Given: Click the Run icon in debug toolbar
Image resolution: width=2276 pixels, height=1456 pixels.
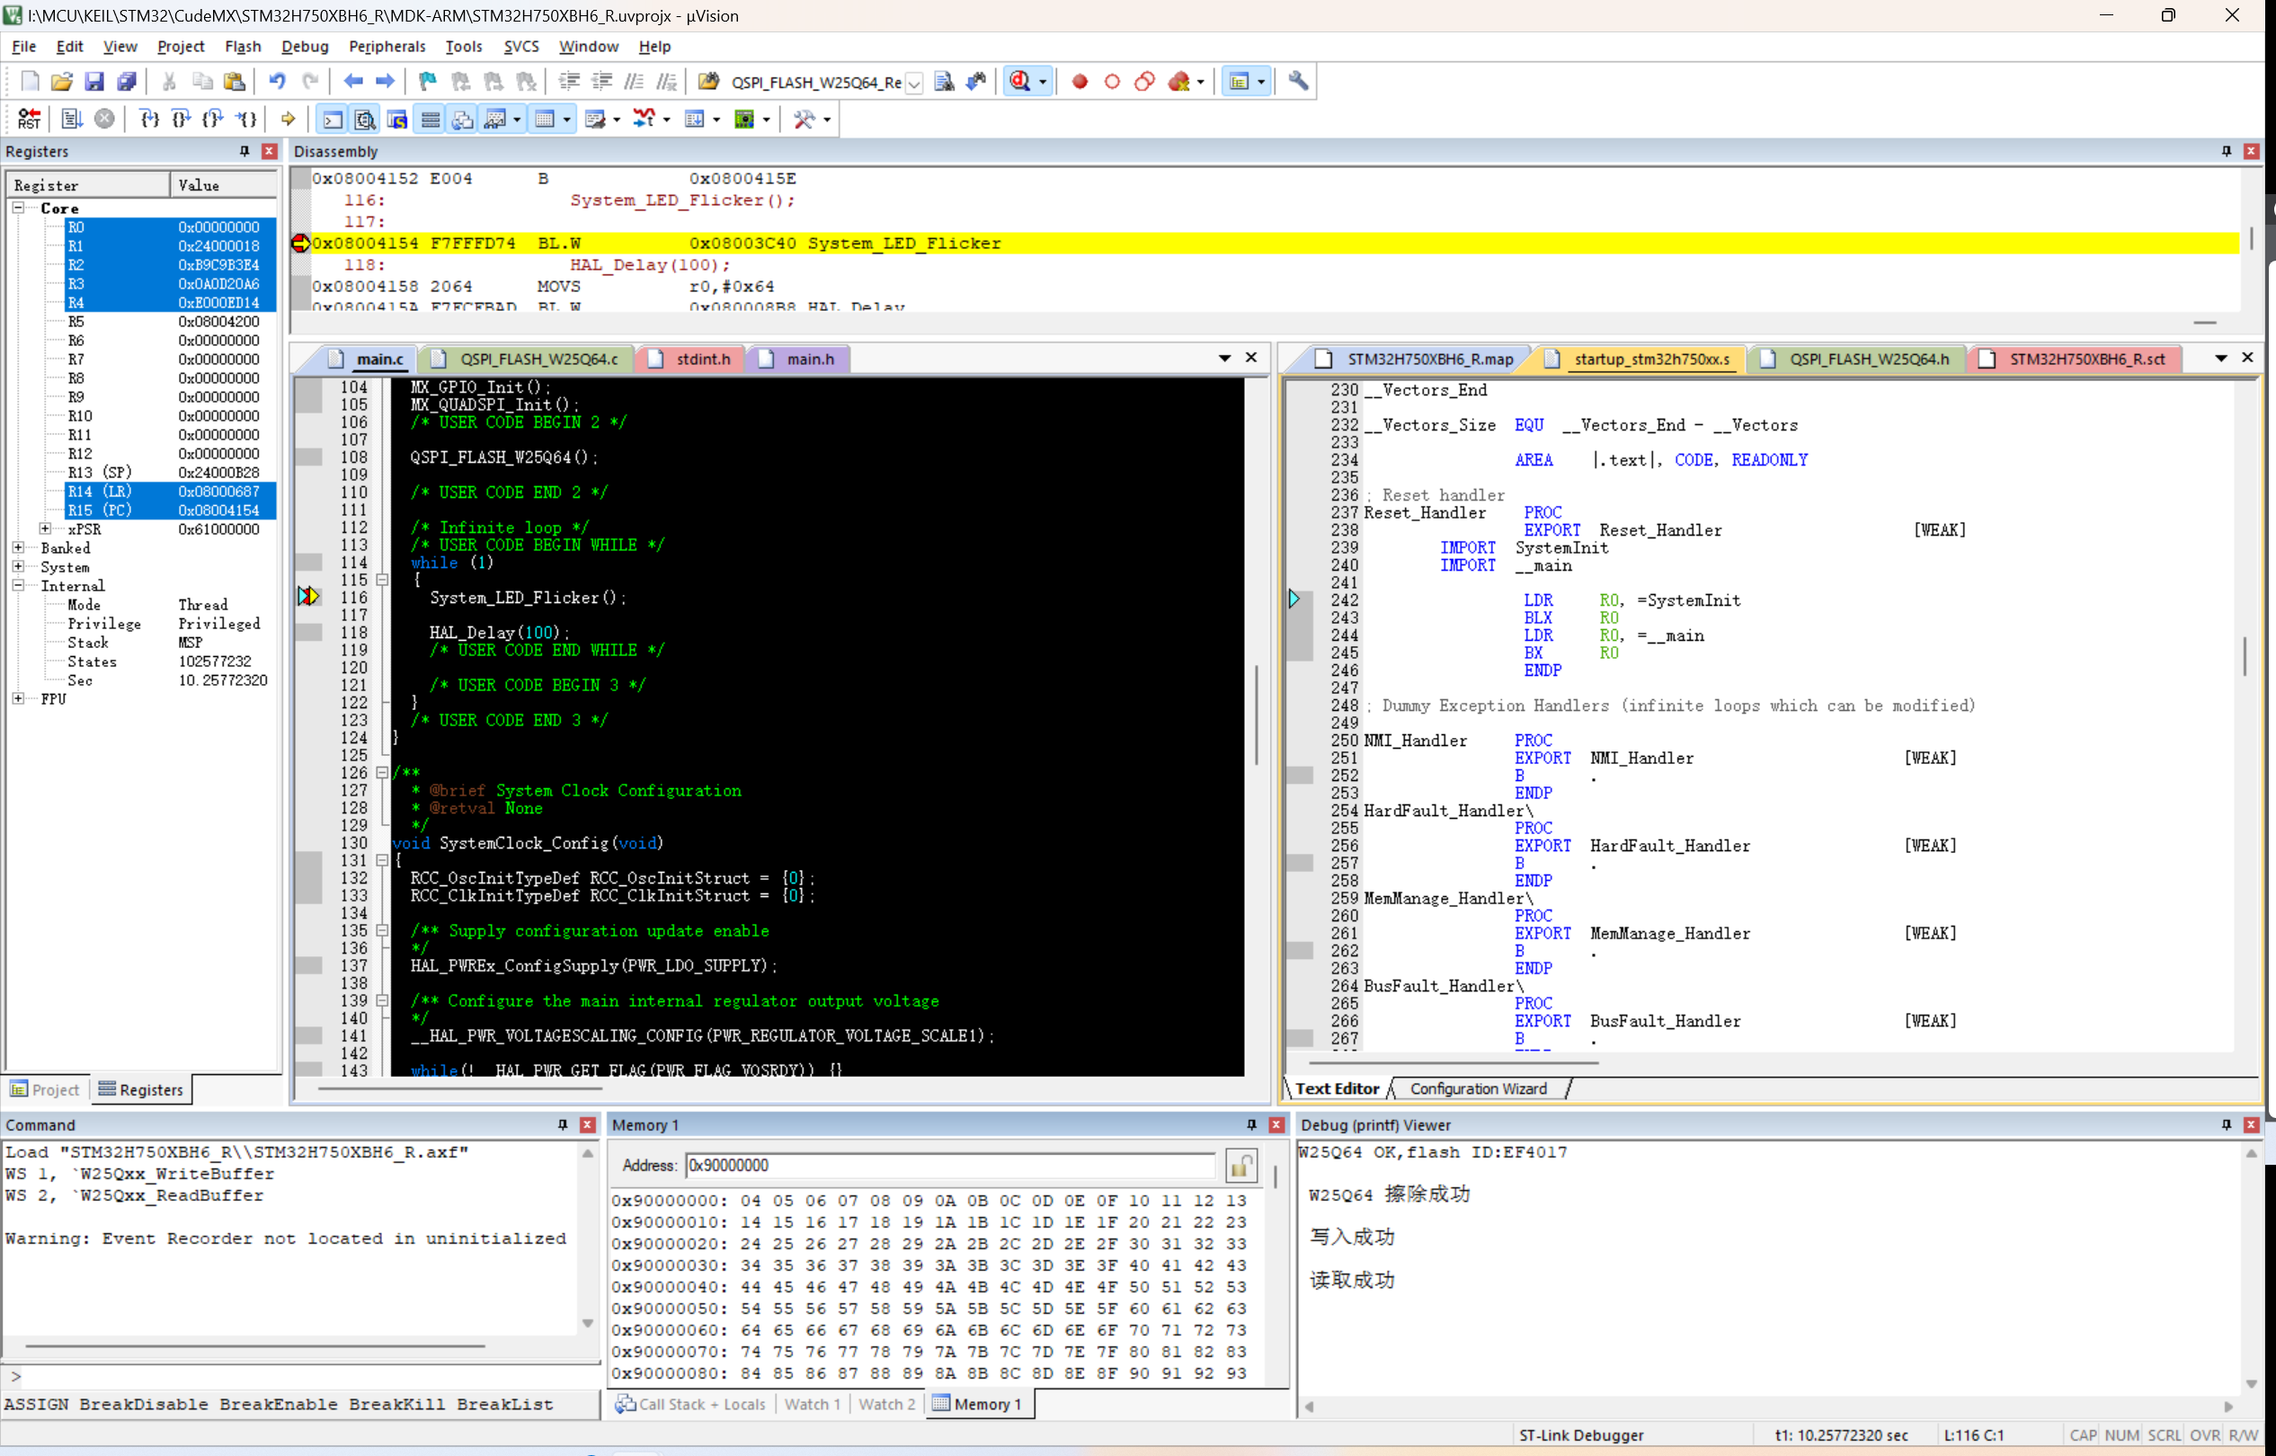Looking at the screenshot, I should pos(72,120).
